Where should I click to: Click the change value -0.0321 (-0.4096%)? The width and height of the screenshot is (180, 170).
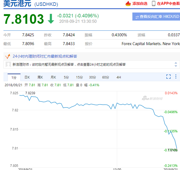click(x=78, y=16)
